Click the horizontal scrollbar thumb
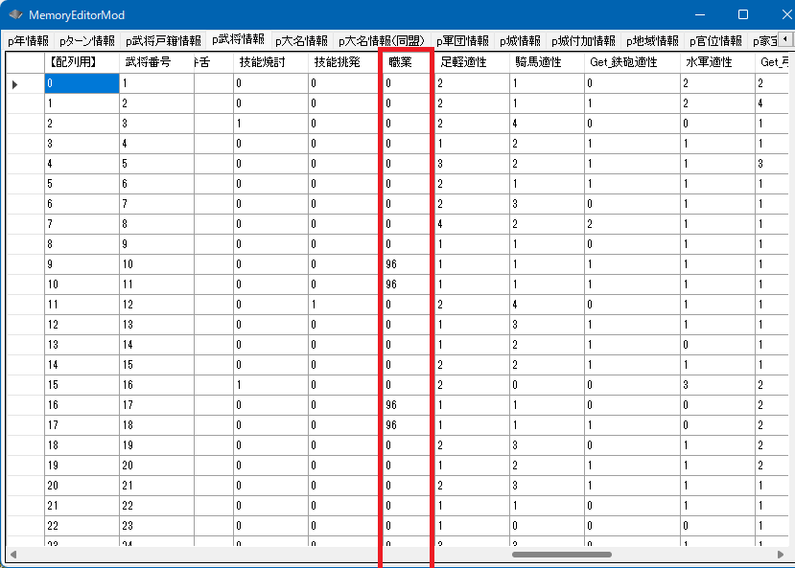This screenshot has height=568, width=795. pyautogui.click(x=561, y=554)
